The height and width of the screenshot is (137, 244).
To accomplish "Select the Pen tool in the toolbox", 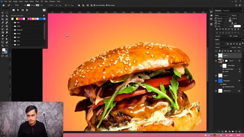I will coord(7,36).
